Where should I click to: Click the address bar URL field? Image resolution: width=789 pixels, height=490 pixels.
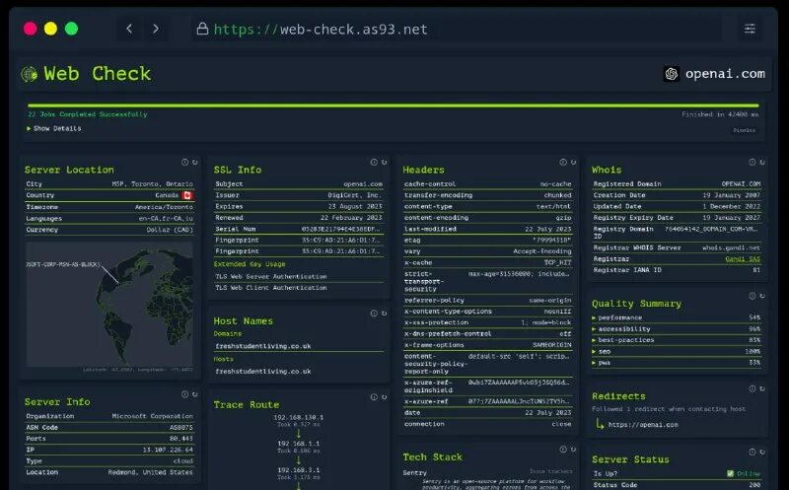pos(456,29)
